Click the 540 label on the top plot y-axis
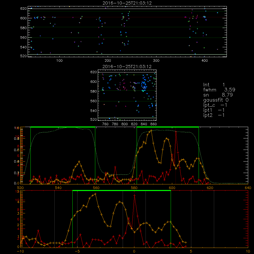The image size is (254, 254). (x=23, y=47)
